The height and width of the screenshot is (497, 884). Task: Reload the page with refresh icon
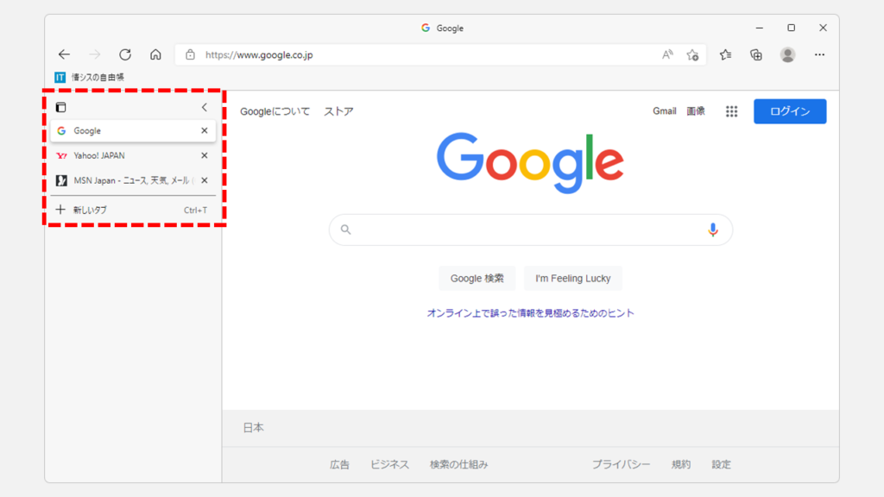(125, 54)
